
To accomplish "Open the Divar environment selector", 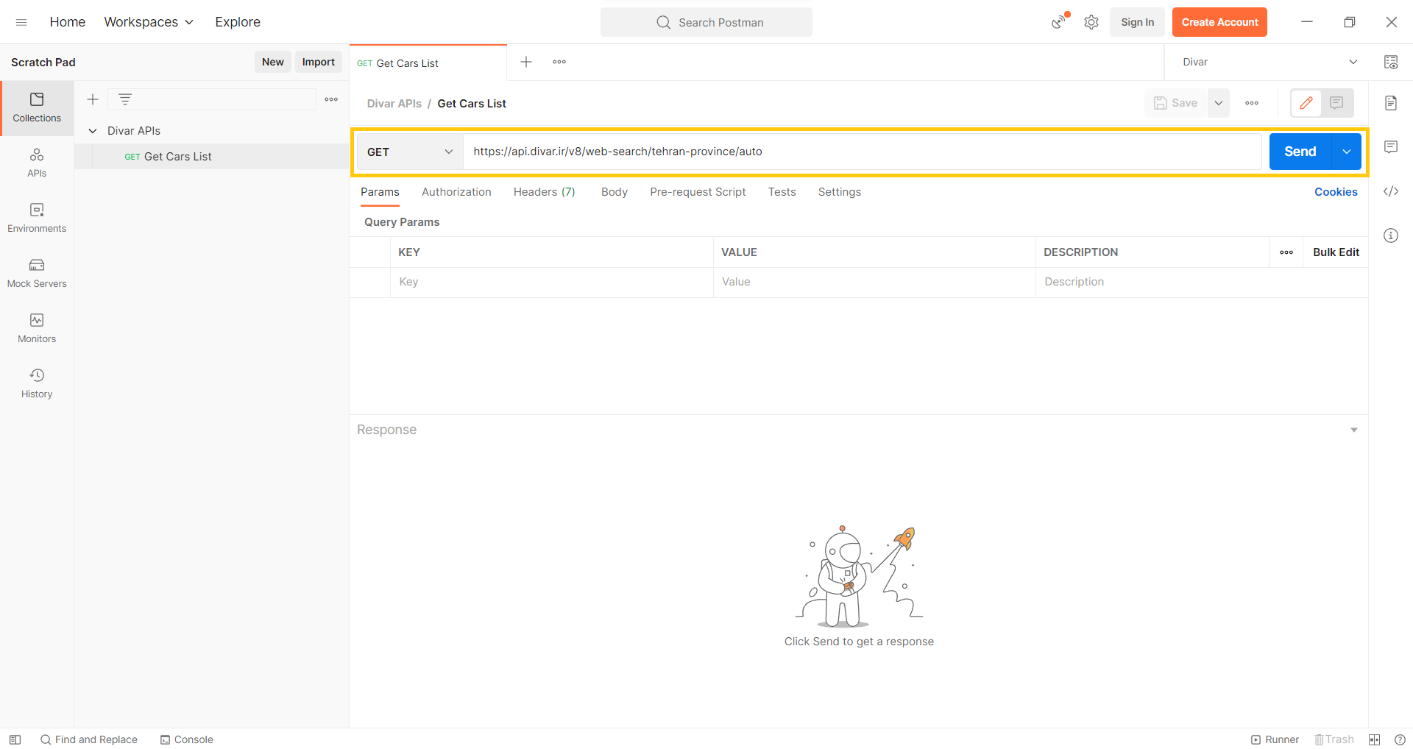I will pos(1269,62).
